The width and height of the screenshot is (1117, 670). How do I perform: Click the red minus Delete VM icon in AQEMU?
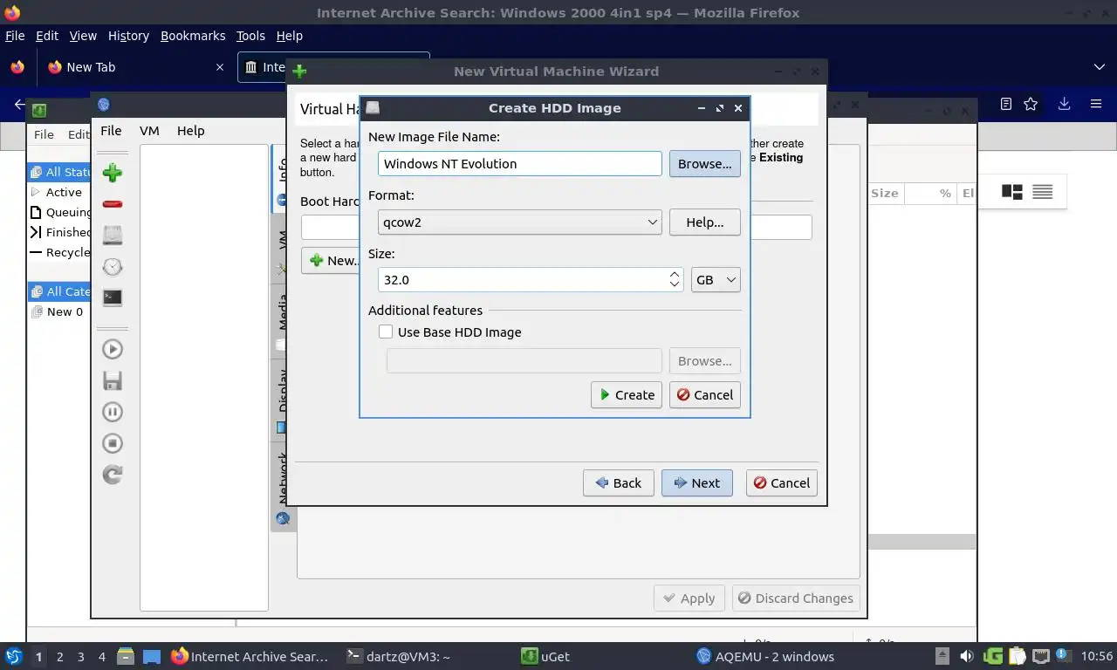113,204
